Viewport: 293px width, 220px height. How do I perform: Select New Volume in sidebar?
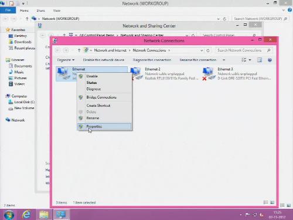(21, 108)
